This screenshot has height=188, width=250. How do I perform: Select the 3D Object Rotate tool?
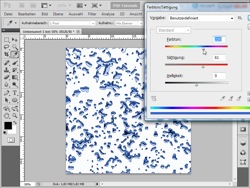[x=7, y=108]
